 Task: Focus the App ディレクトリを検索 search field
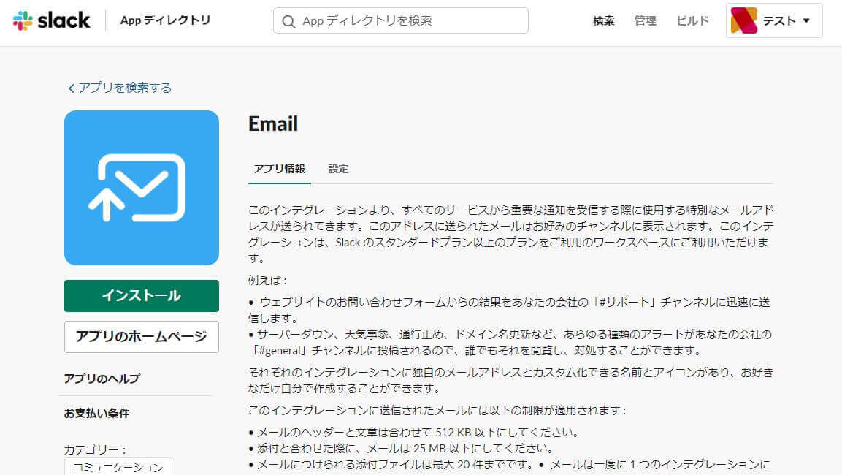(409, 21)
